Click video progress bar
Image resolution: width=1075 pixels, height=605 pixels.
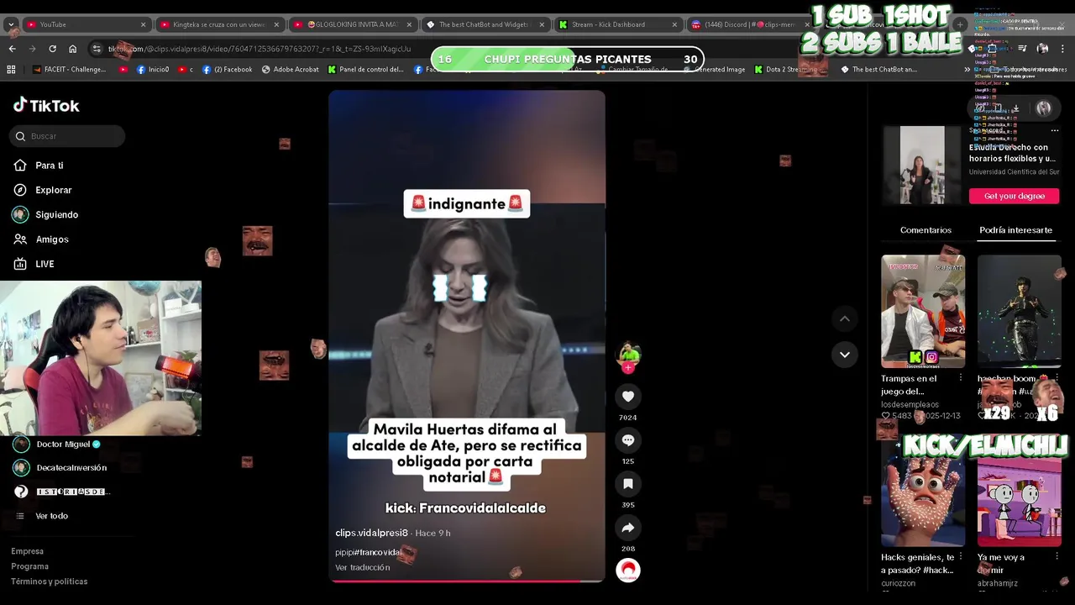click(466, 581)
